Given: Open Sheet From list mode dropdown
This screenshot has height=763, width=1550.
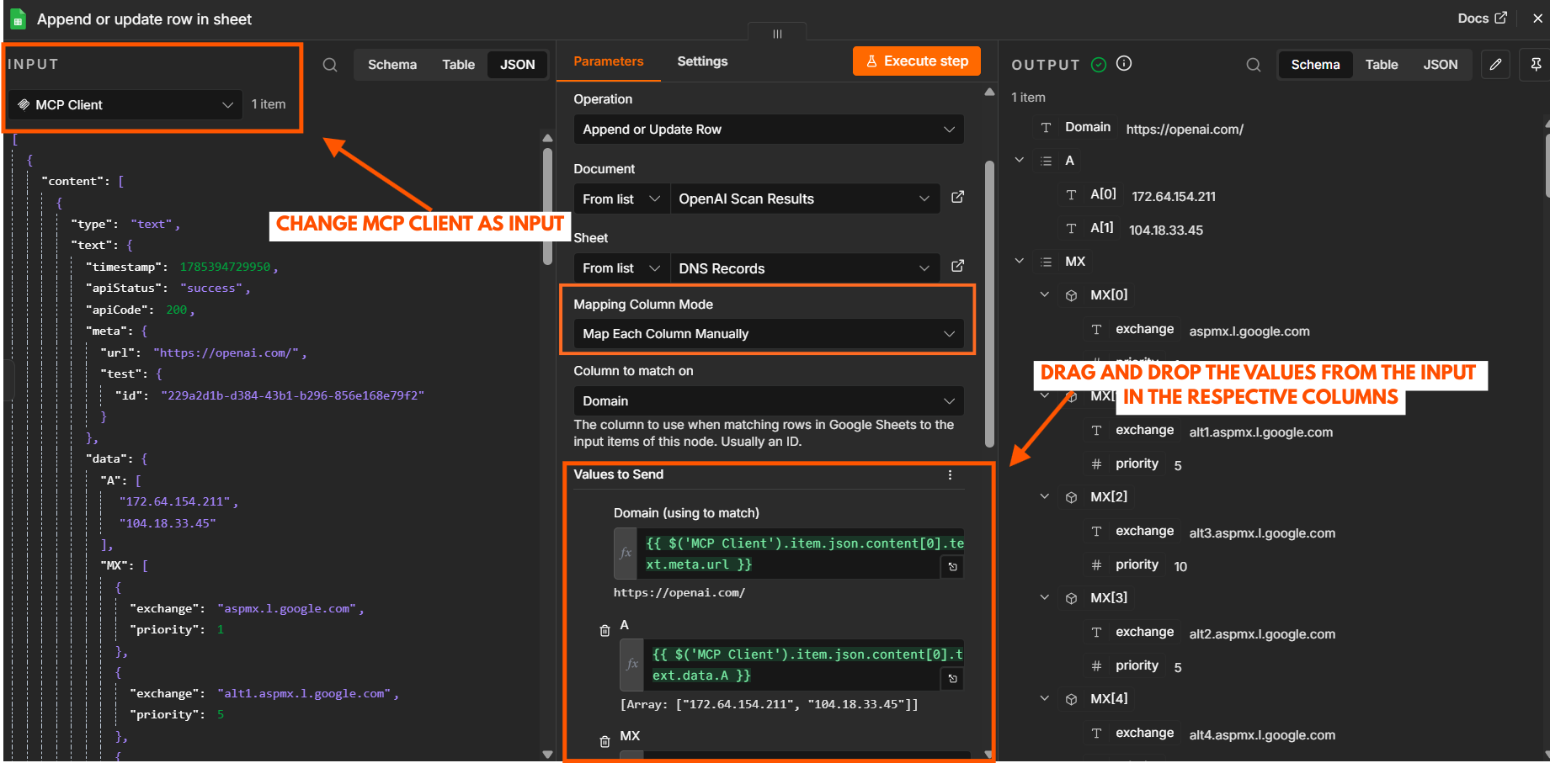Looking at the screenshot, I should click(621, 268).
